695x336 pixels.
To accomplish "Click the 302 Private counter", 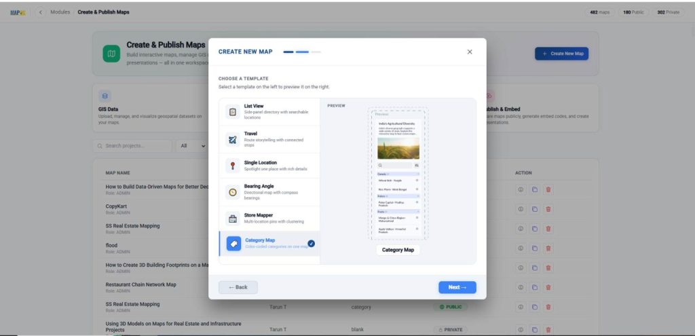I will tap(668, 12).
